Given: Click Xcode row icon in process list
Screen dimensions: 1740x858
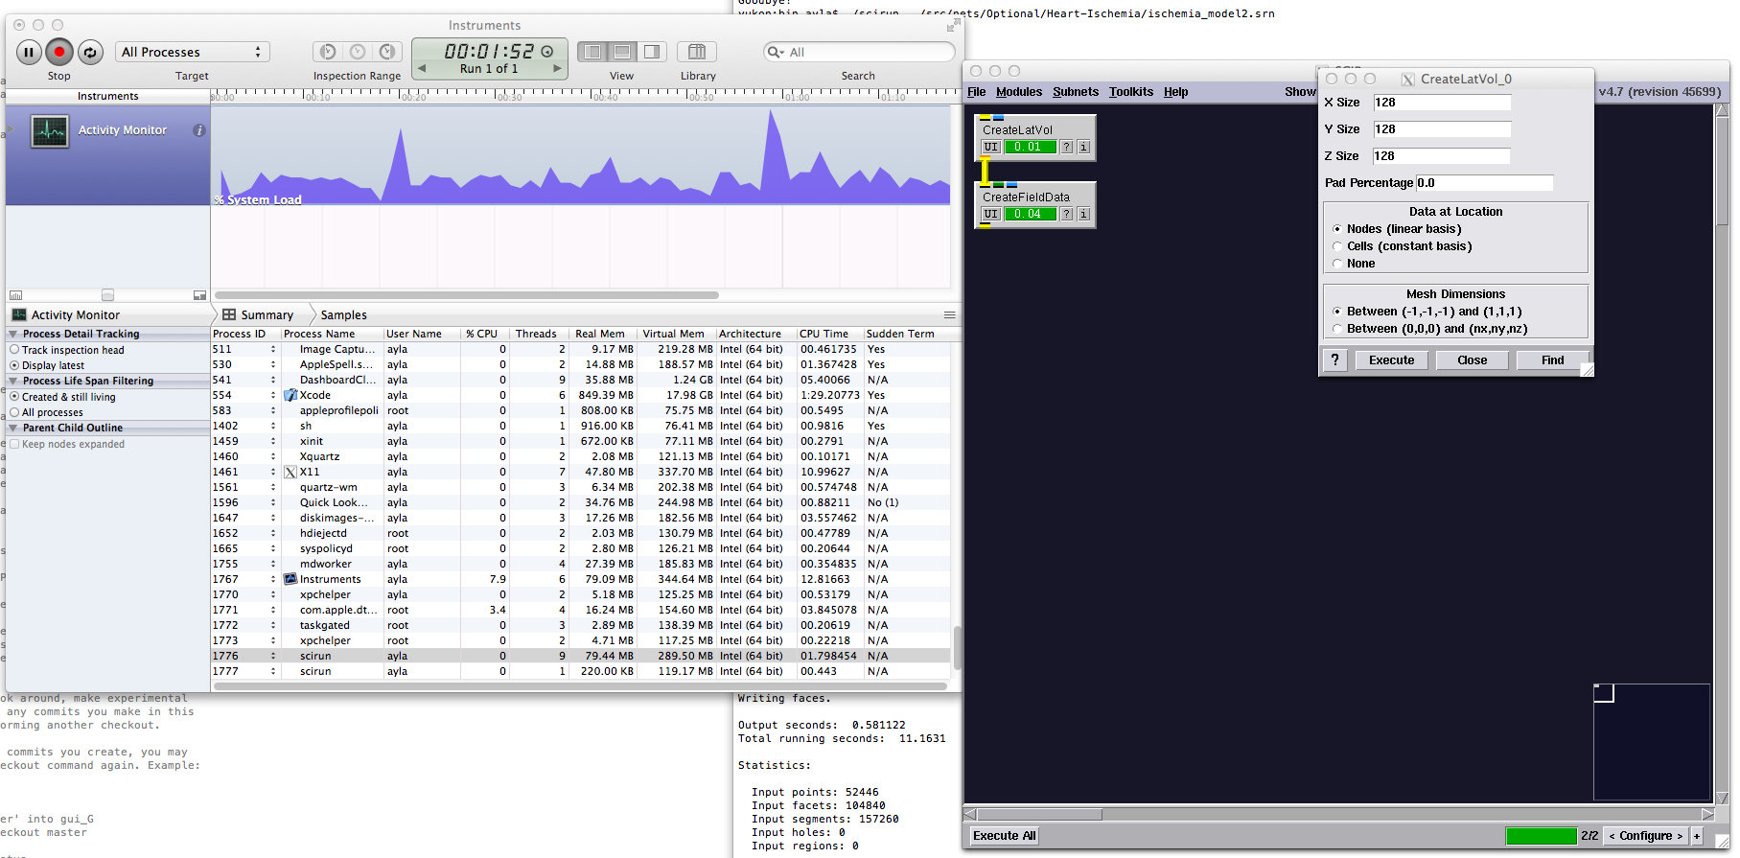Looking at the screenshot, I should (x=290, y=395).
